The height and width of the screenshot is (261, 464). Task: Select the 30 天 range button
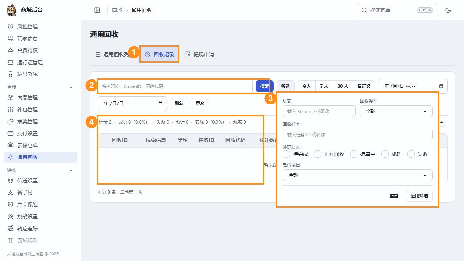click(343, 86)
